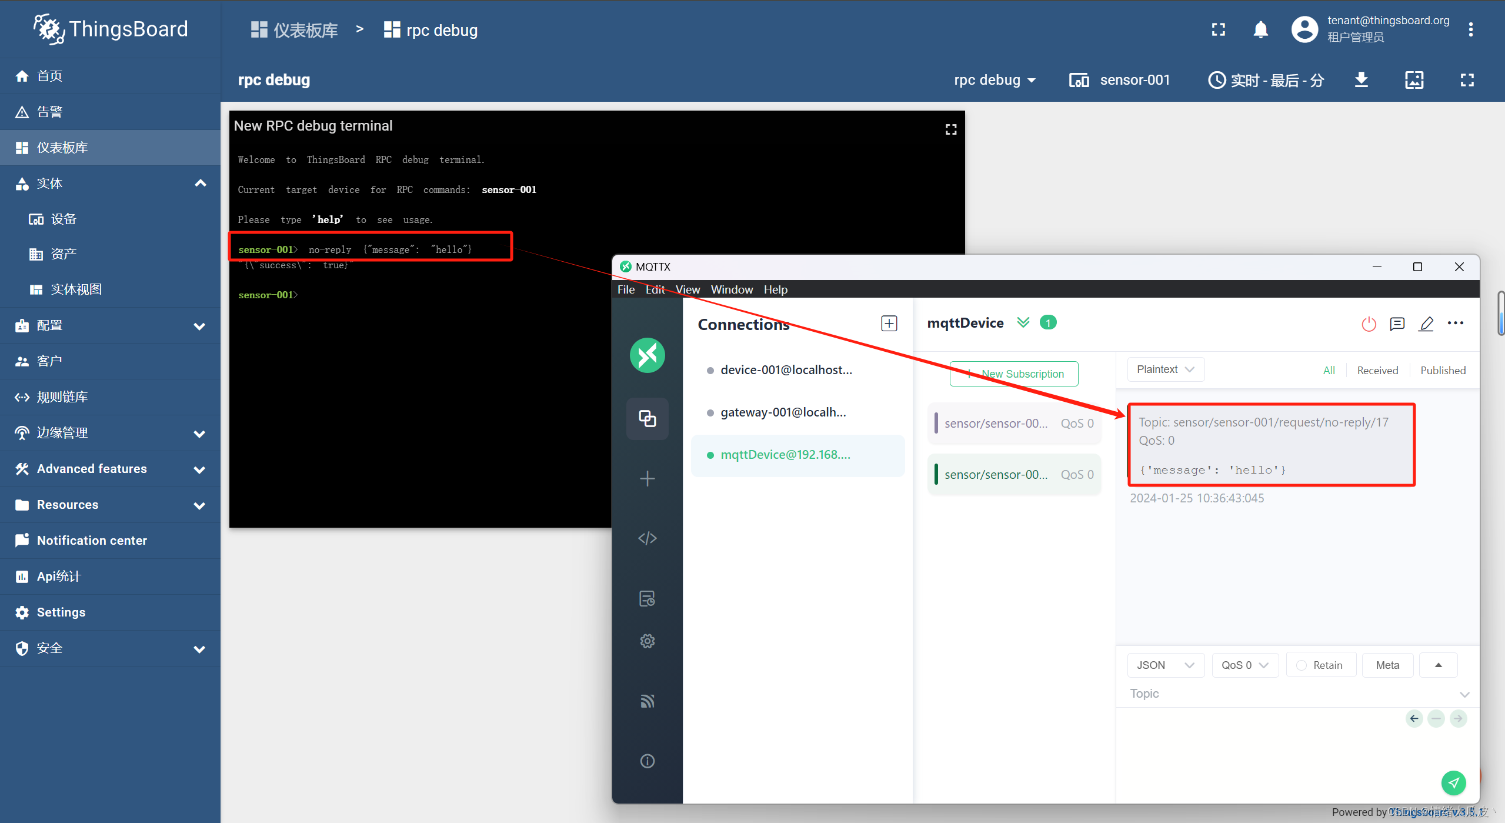1505x823 pixels.
Task: Show Received messages filter tab
Action: [1377, 370]
